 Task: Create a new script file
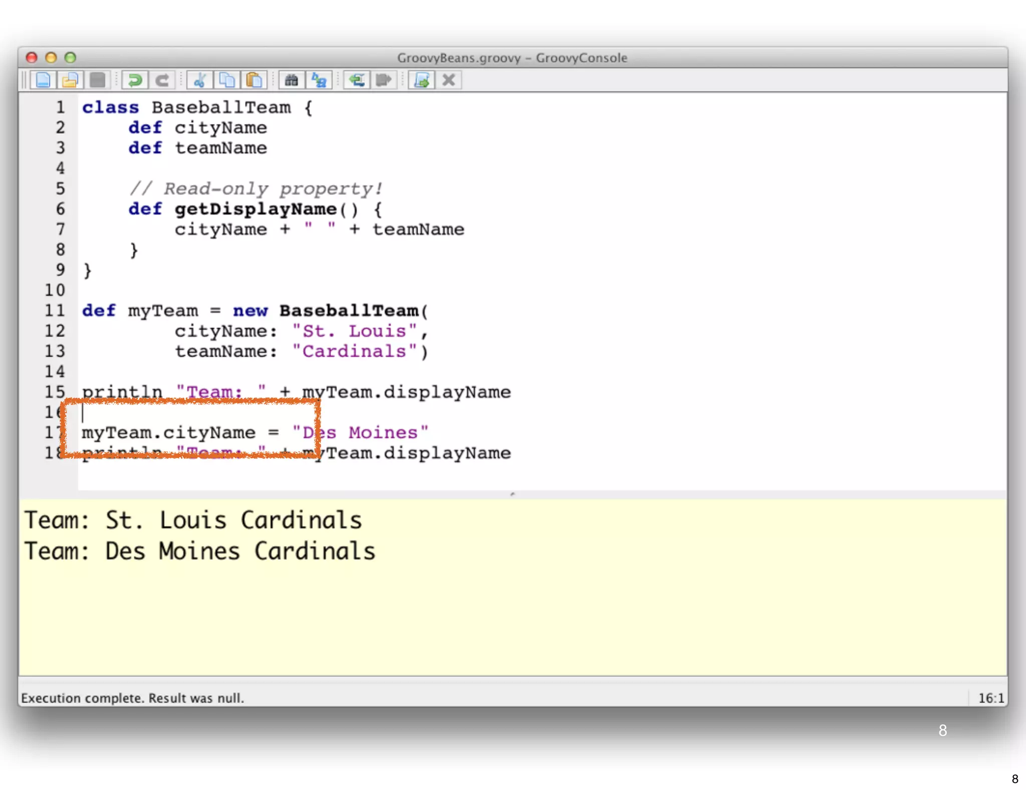tap(43, 80)
